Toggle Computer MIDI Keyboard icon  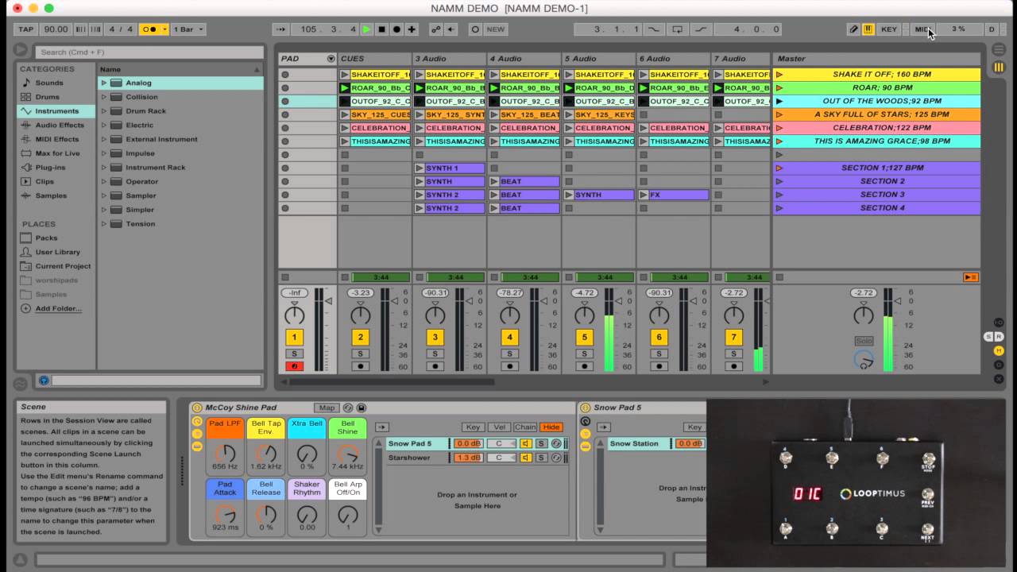pyautogui.click(x=868, y=29)
